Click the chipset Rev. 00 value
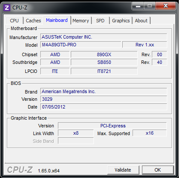193x178 pixels. pyautogui.click(x=160, y=54)
